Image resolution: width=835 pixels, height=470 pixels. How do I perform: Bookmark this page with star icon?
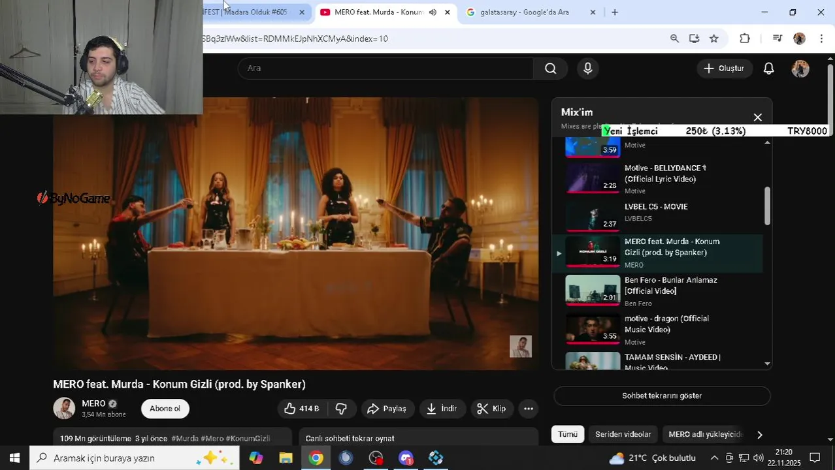pyautogui.click(x=714, y=39)
